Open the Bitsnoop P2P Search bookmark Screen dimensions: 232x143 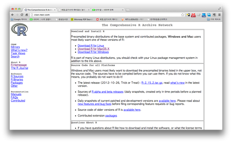(x=82, y=19)
